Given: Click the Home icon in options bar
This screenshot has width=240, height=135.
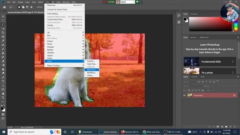Looking at the screenshot, I should [x=4, y=7].
